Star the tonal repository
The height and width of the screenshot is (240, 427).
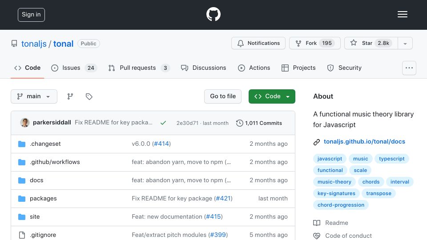(x=371, y=43)
